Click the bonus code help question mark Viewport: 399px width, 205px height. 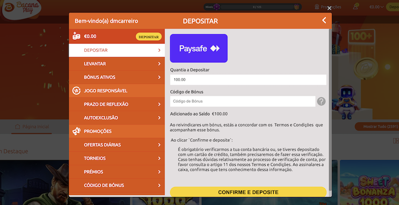click(321, 101)
